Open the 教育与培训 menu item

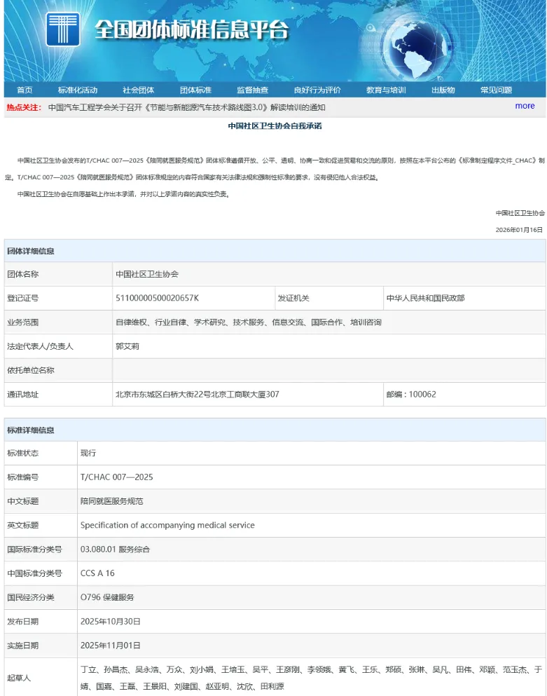386,90
